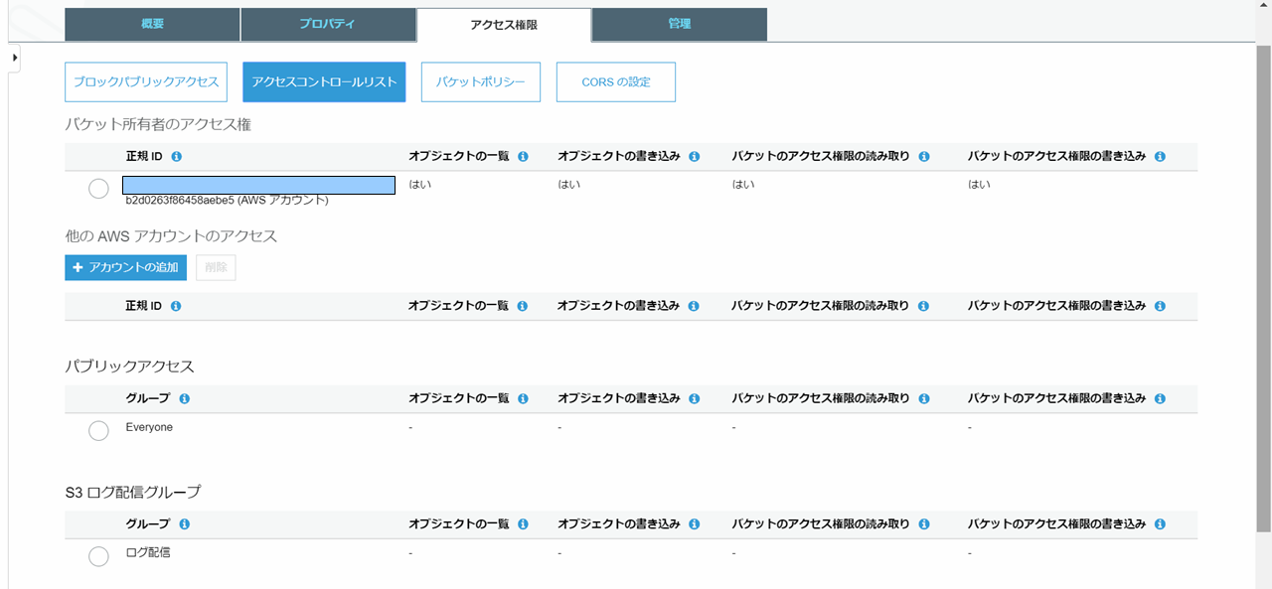The height and width of the screenshot is (589, 1272).
Task: Open バケットポリシー editor
Action: pos(481,82)
